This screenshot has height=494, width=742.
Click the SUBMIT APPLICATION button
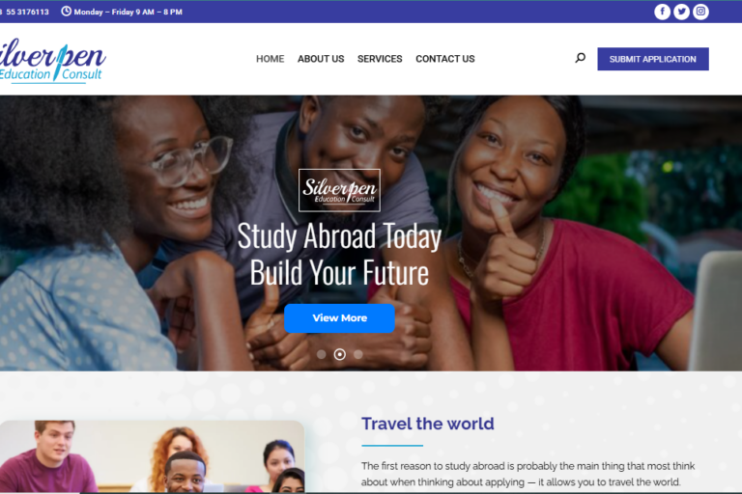[653, 59]
